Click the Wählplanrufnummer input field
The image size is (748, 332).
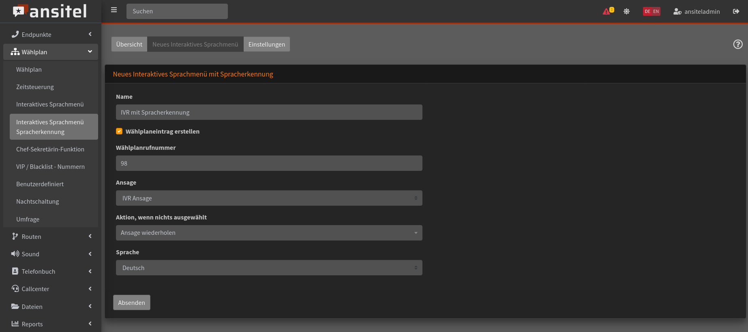tap(269, 163)
